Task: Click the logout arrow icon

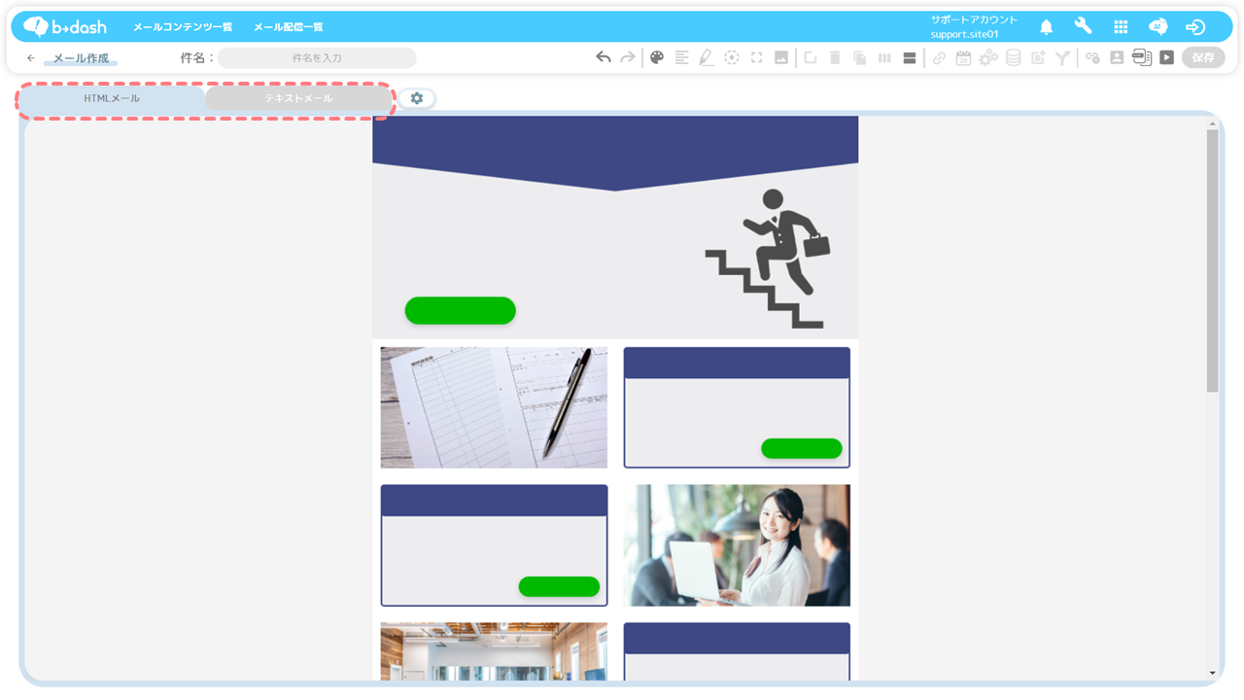Action: coord(1195,27)
